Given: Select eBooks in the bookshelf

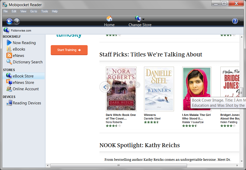Looking at the screenshot, I should point(19,49).
